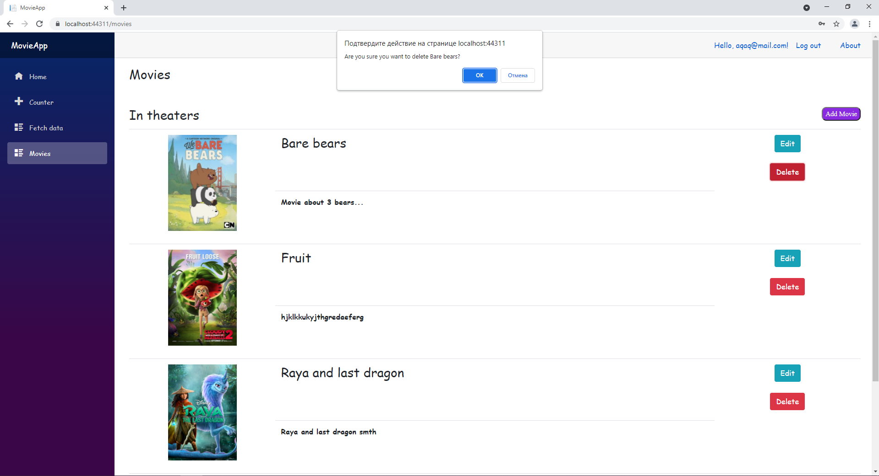Open the About link
Screen dimensions: 879x476
pyautogui.click(x=850, y=45)
